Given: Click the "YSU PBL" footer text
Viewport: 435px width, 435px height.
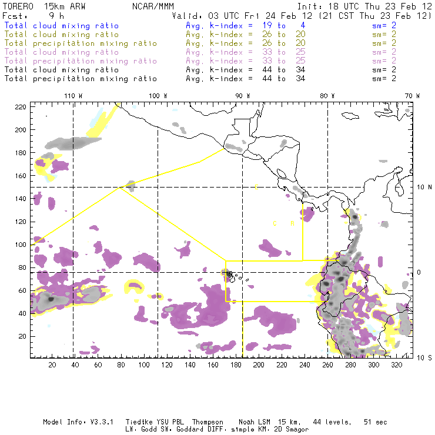Looking at the screenshot, I should point(170,422).
